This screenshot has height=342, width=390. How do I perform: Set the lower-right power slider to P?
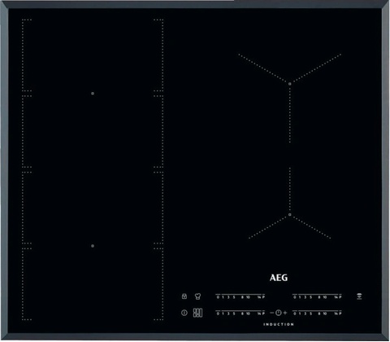point(340,313)
